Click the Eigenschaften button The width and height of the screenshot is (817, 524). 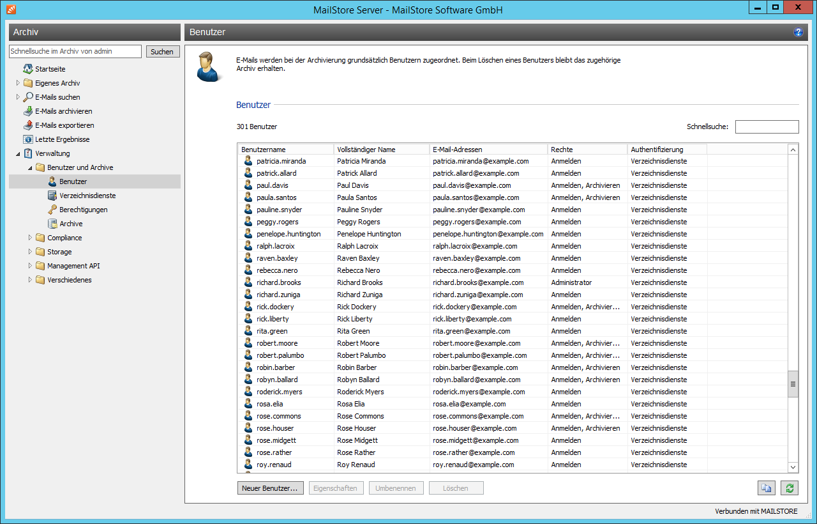(x=336, y=488)
